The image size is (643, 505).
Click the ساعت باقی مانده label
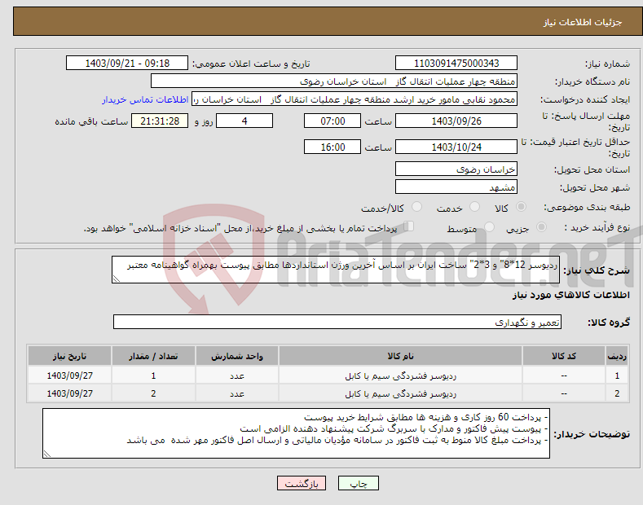pyautogui.click(x=91, y=121)
